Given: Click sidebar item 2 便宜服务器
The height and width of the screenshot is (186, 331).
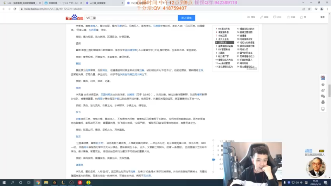Looking at the screenshot, I should pos(222,32).
